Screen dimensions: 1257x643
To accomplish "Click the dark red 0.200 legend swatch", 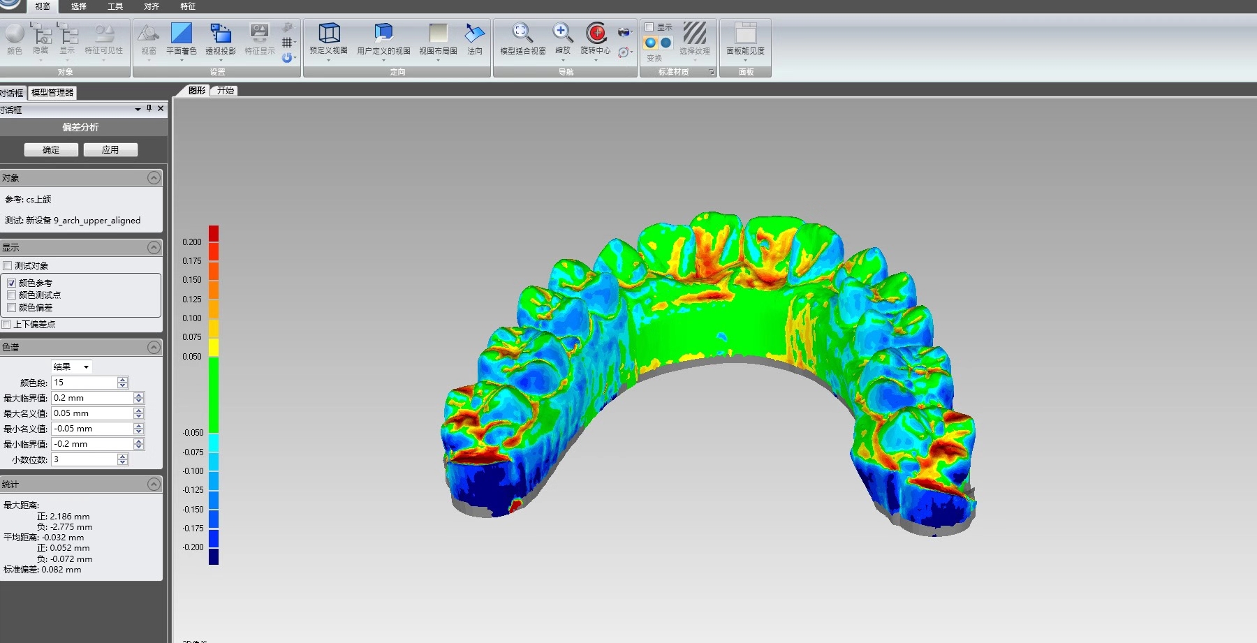I will point(214,233).
